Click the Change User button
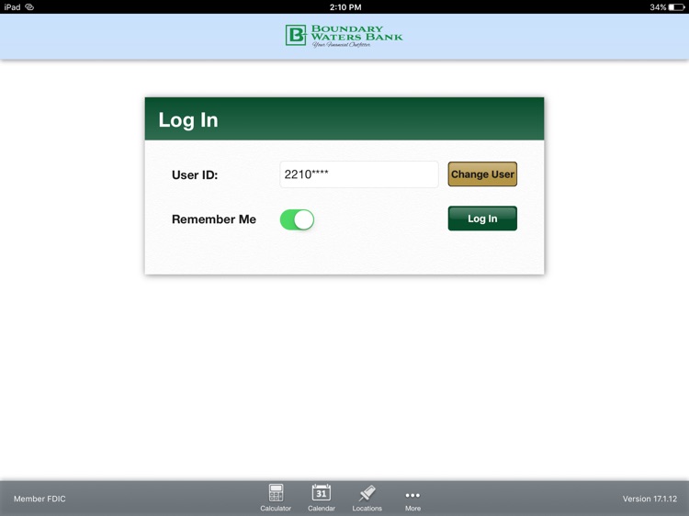 (x=482, y=174)
